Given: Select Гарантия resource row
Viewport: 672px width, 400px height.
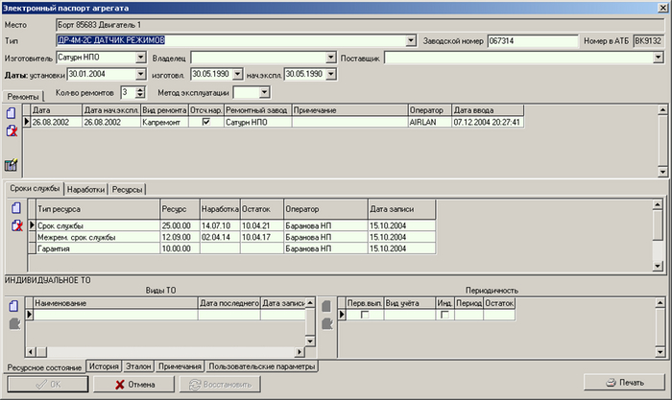Looking at the screenshot, I should (232, 248).
